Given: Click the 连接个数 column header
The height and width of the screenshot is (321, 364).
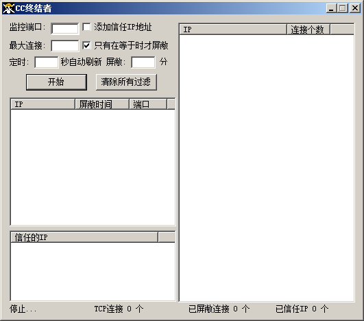Looking at the screenshot, I should [308, 29].
